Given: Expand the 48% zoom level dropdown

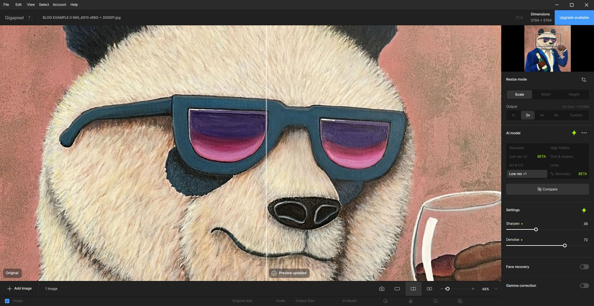Looking at the screenshot, I should [496, 289].
